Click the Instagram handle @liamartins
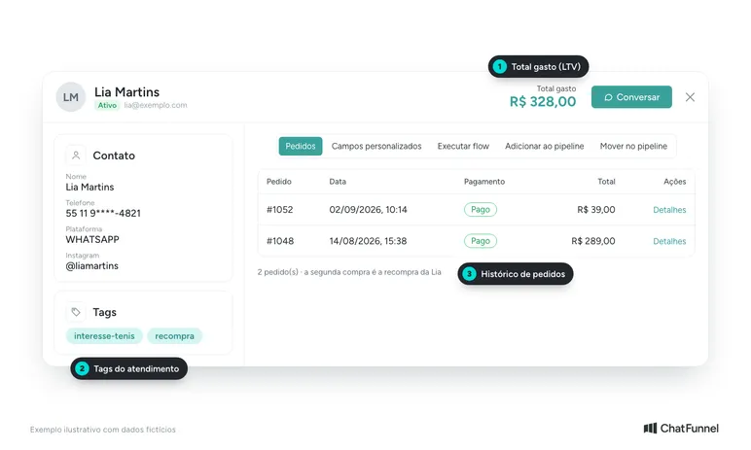Screen dimensions: 751x450 coord(92,266)
